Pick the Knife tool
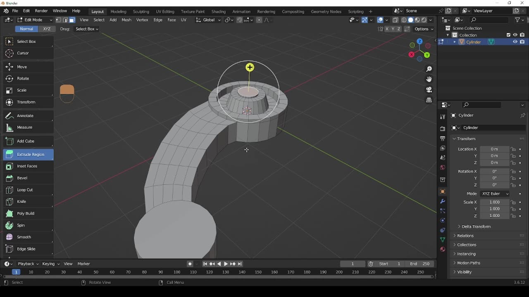Image resolution: width=529 pixels, height=297 pixels. 28,201
